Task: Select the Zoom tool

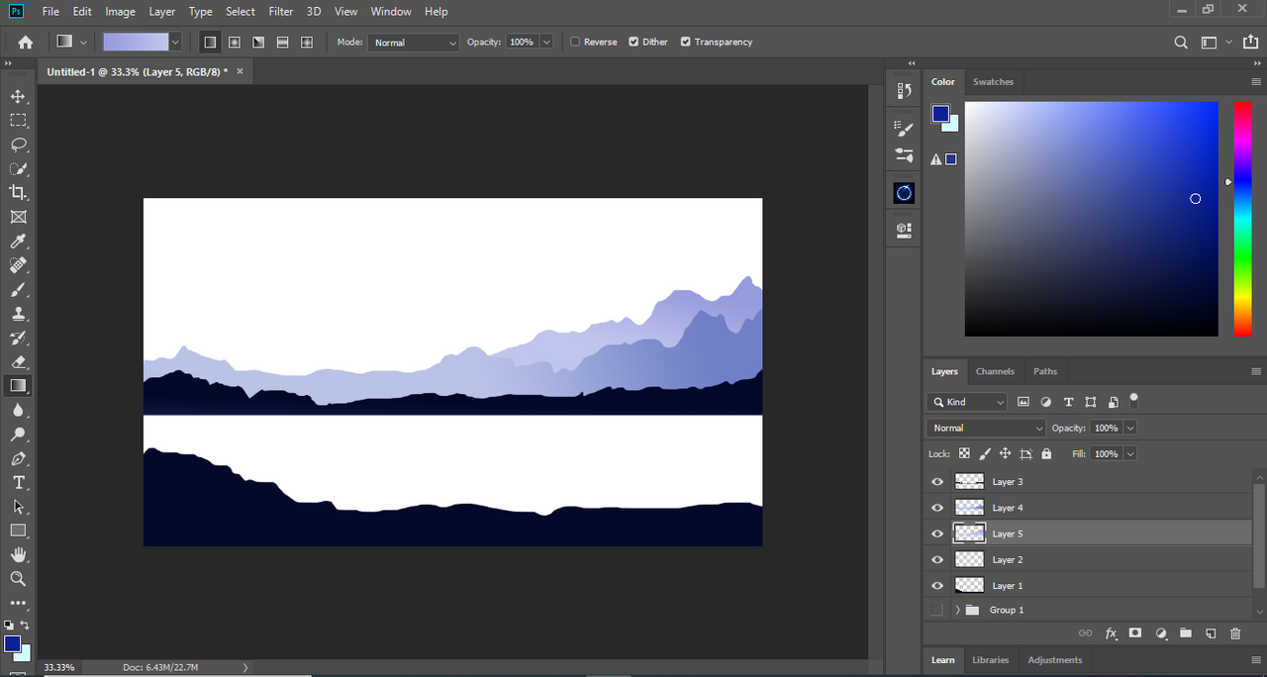Action: tap(18, 579)
